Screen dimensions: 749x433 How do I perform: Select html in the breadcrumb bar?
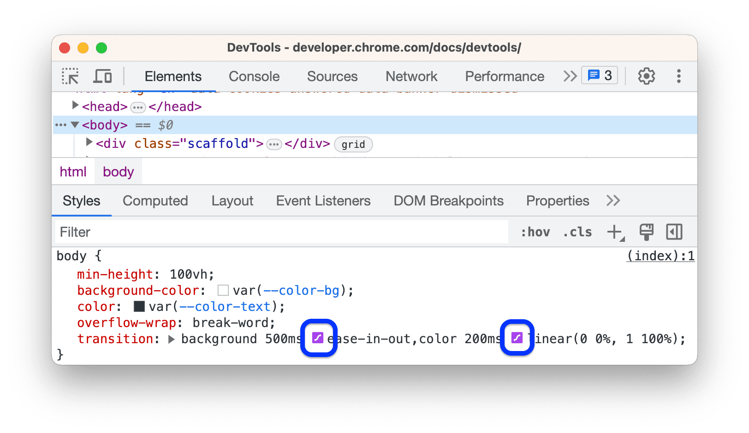72,171
